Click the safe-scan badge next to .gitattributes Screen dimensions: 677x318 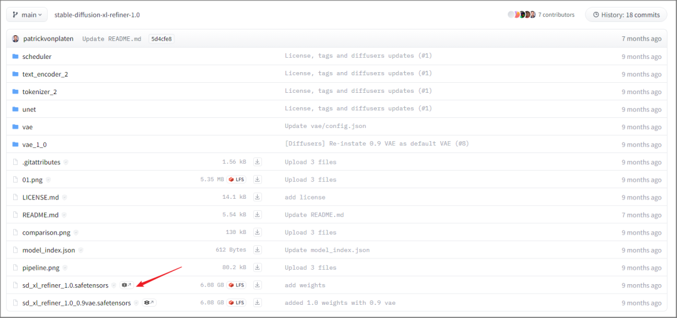coord(66,162)
